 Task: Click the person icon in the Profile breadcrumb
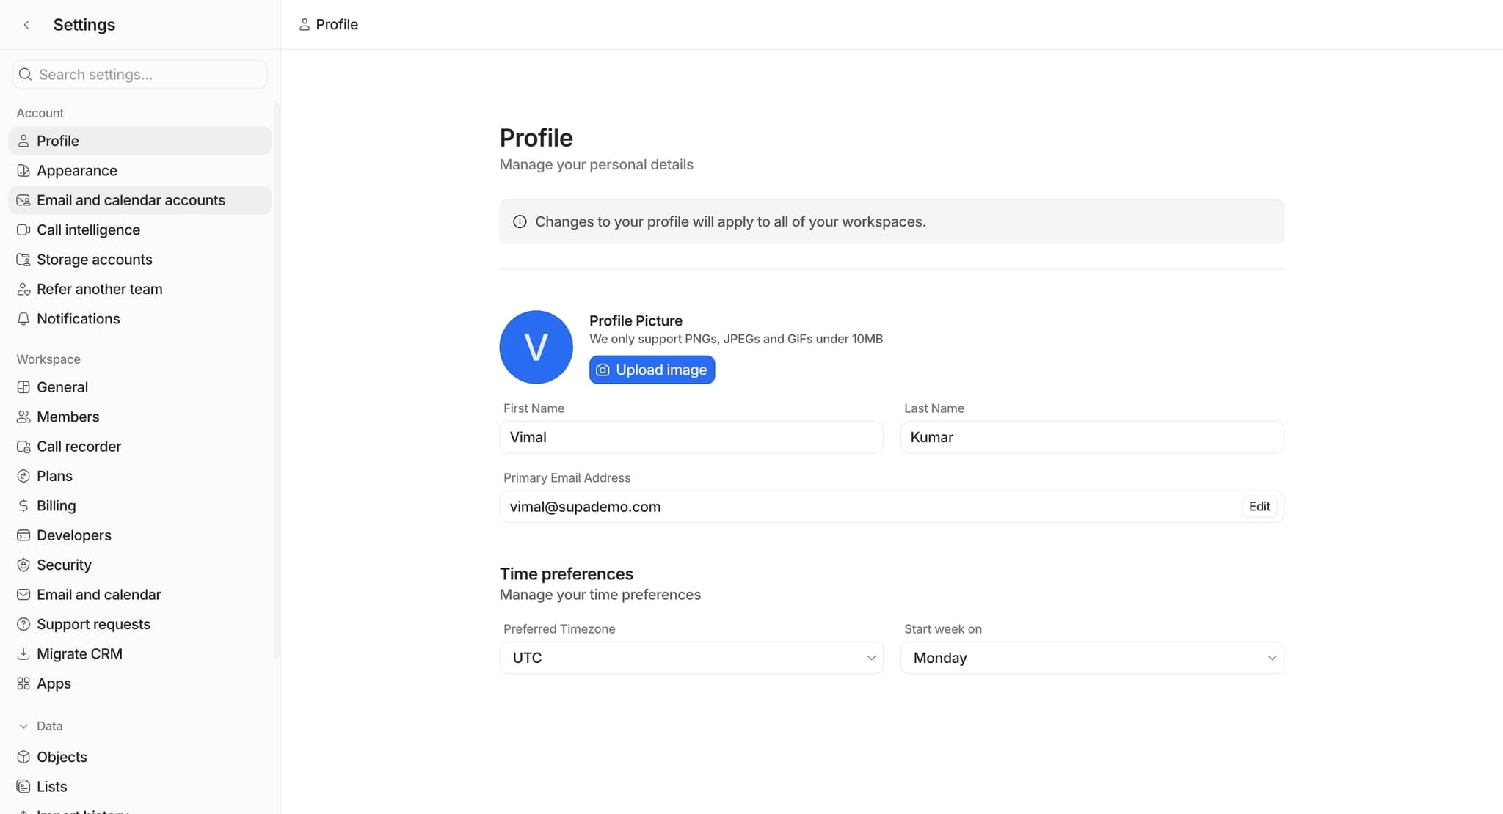coord(304,24)
